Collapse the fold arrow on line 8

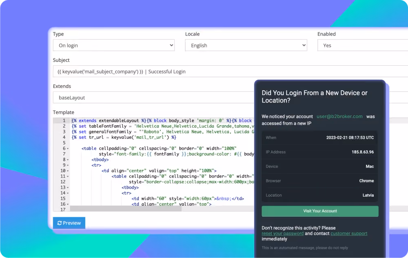point(68,160)
